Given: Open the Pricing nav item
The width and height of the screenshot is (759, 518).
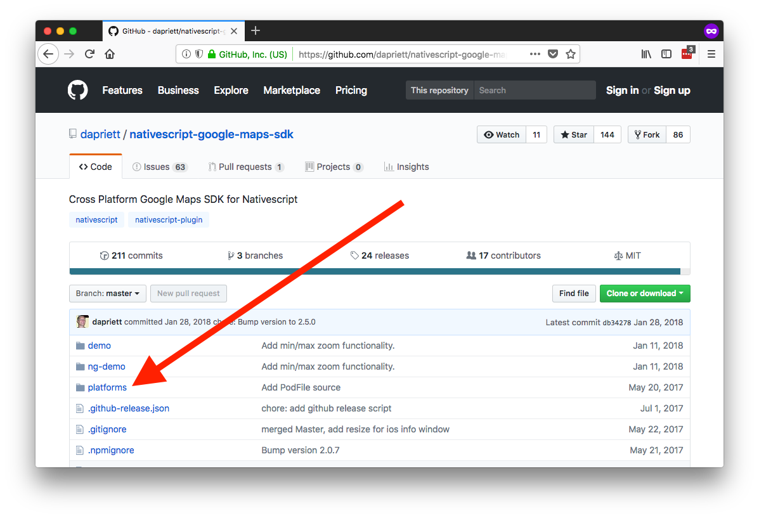Looking at the screenshot, I should pos(351,90).
